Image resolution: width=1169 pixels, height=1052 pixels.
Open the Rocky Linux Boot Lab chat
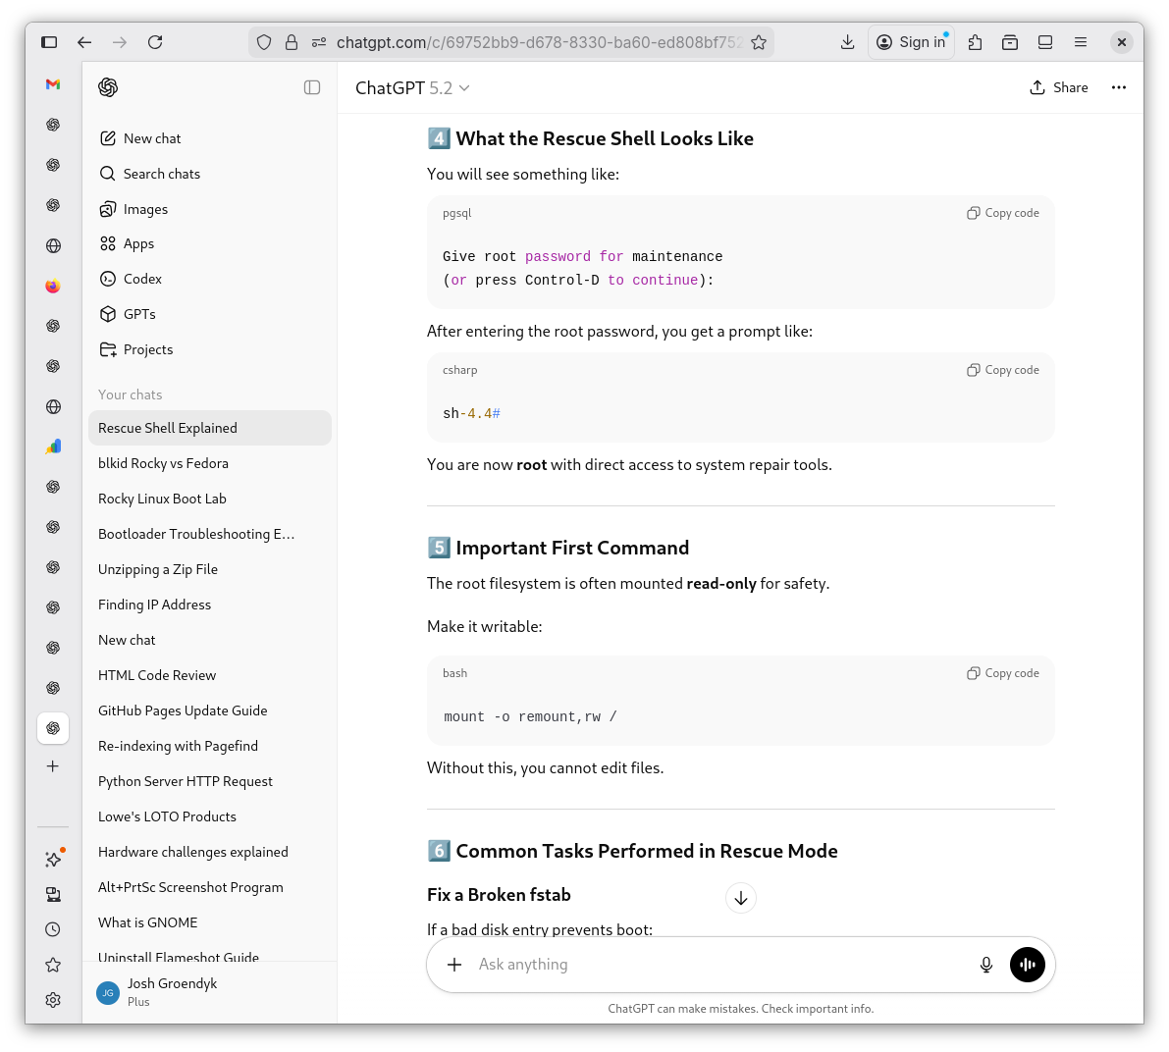162,499
